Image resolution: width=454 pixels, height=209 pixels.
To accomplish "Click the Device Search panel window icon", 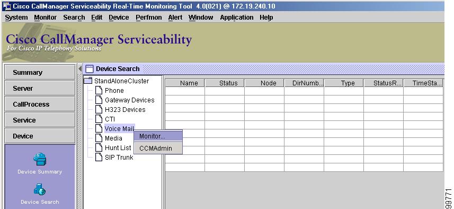I will 90,69.
